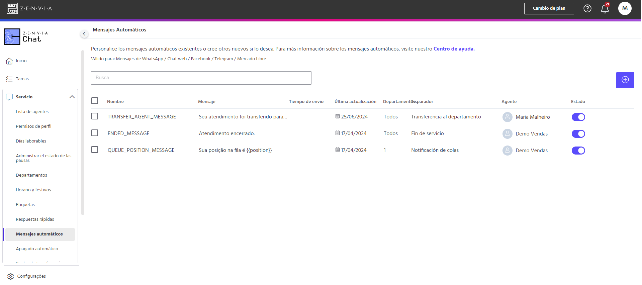Click Maria Malheiro's agent avatar

coord(507,117)
